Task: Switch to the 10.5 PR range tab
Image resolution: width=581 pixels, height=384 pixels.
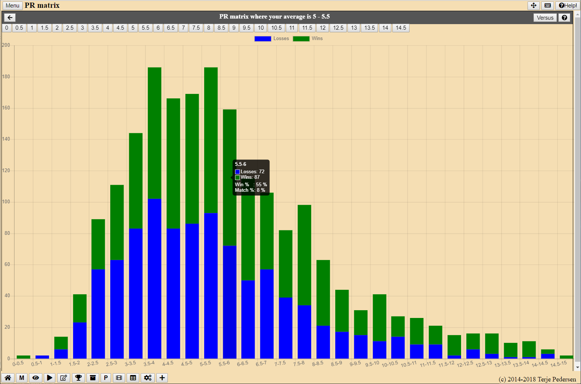Action: (276, 28)
